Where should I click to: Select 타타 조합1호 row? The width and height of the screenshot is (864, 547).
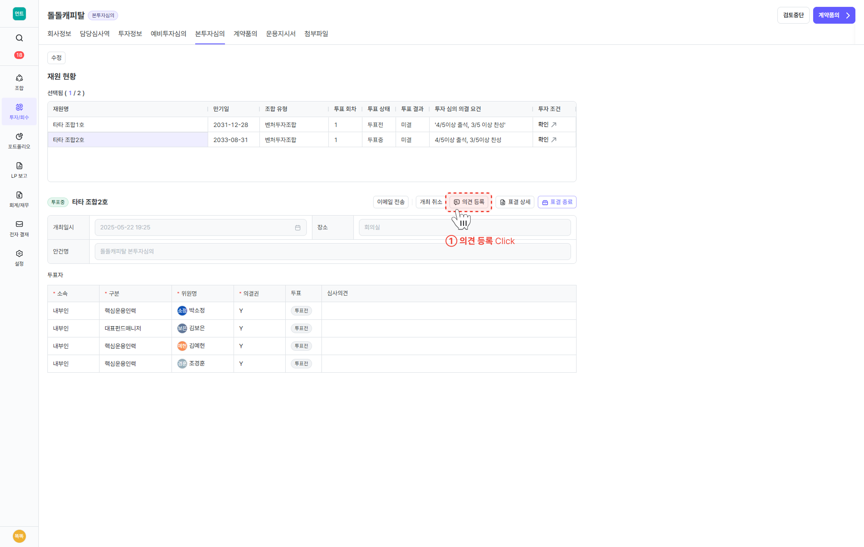[x=312, y=124]
